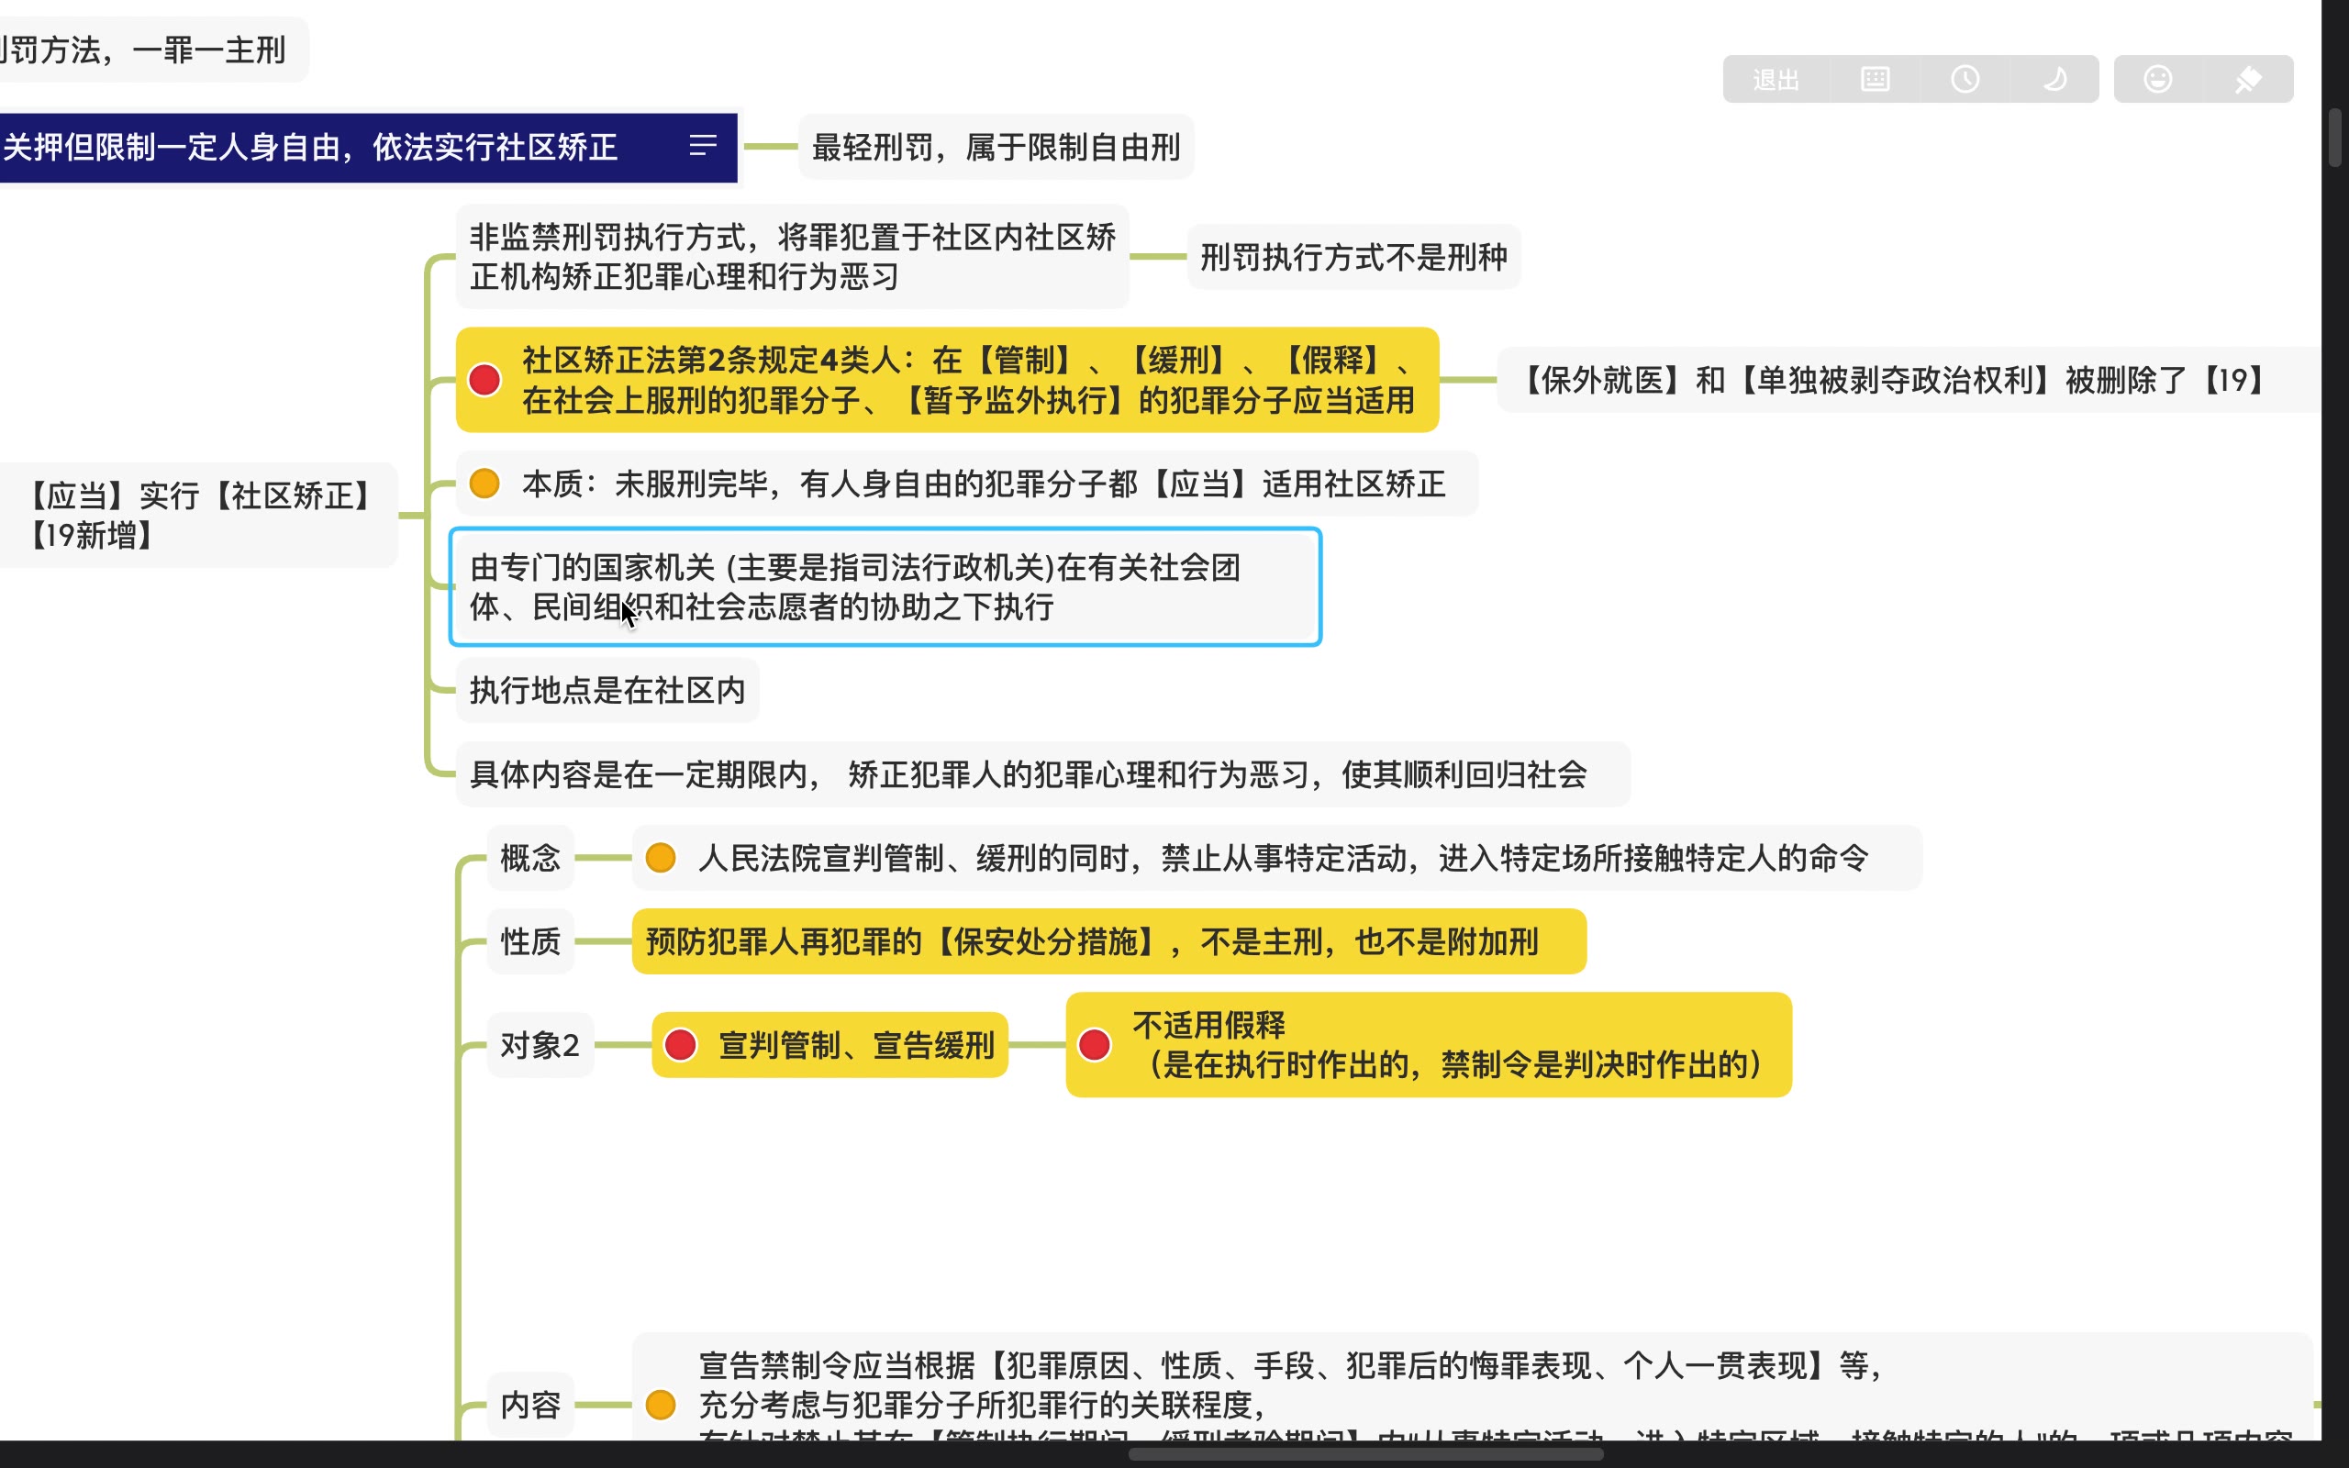
Task: Select node 【保外就医】和【单独被剥夺政治权利】
Action: click(x=1908, y=380)
